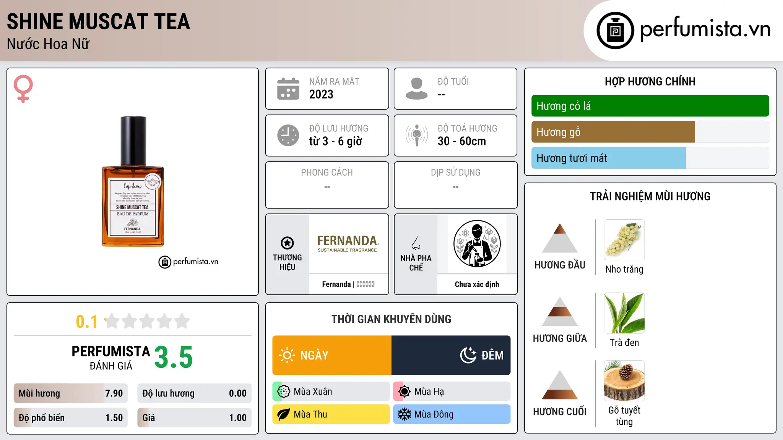Click the star badge icon above Thương hiệu

pyautogui.click(x=287, y=243)
